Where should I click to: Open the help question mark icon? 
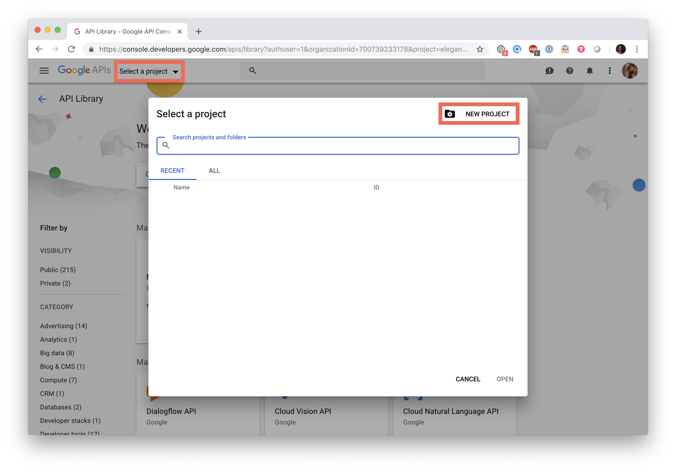pyautogui.click(x=569, y=71)
